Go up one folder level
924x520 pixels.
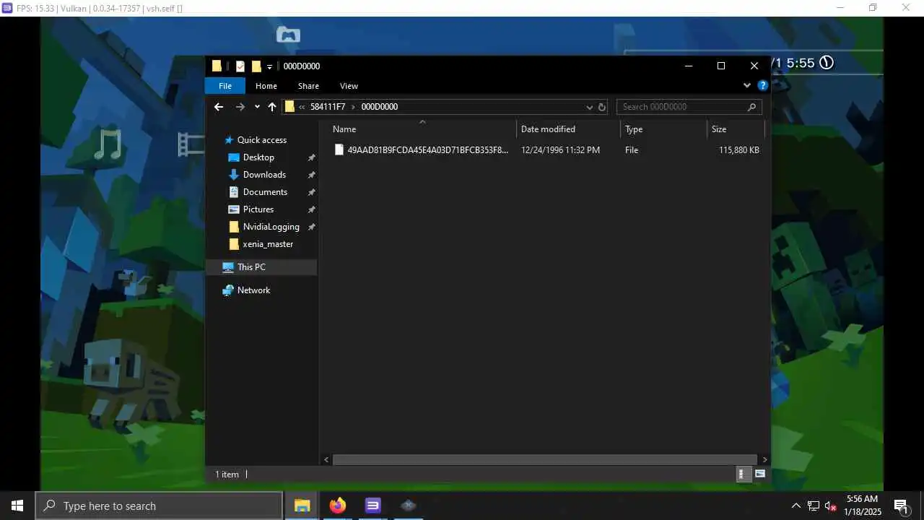point(272,107)
